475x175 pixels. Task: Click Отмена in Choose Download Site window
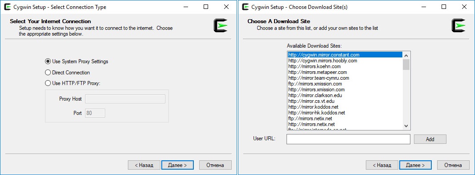tap(453, 165)
